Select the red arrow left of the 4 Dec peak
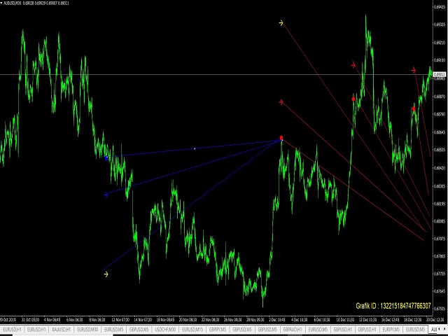The height and width of the screenshot is (336, 448). click(281, 102)
